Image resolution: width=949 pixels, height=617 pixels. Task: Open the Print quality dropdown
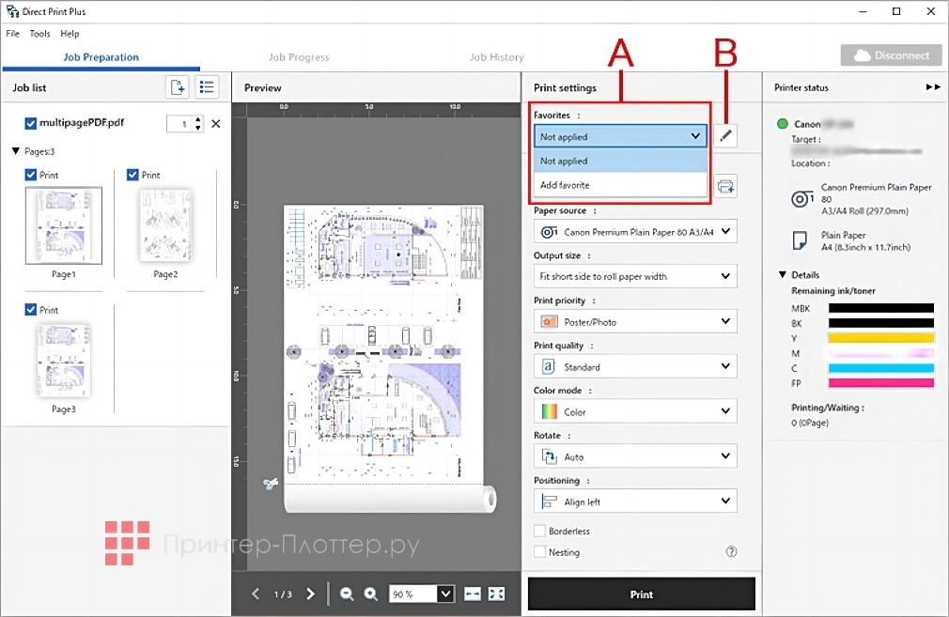(634, 366)
